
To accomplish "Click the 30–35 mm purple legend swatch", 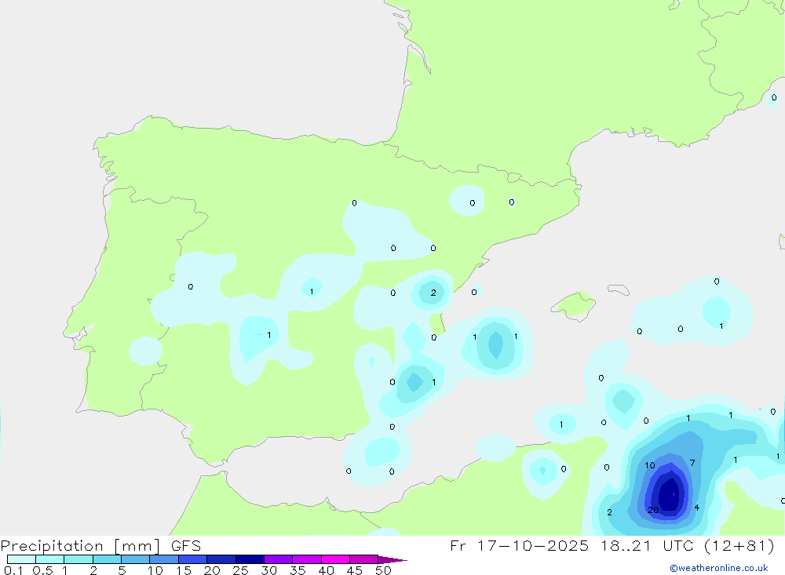I will pos(279,559).
